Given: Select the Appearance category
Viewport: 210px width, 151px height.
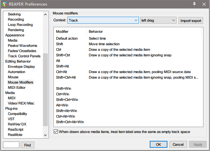Looking at the screenshot, I should click(15, 35).
